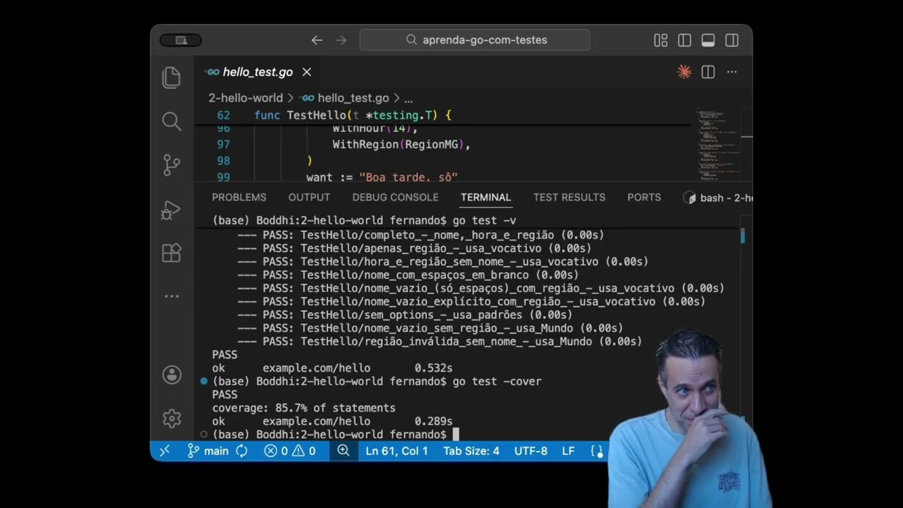Open the remote window indicator in status bar

pos(164,451)
